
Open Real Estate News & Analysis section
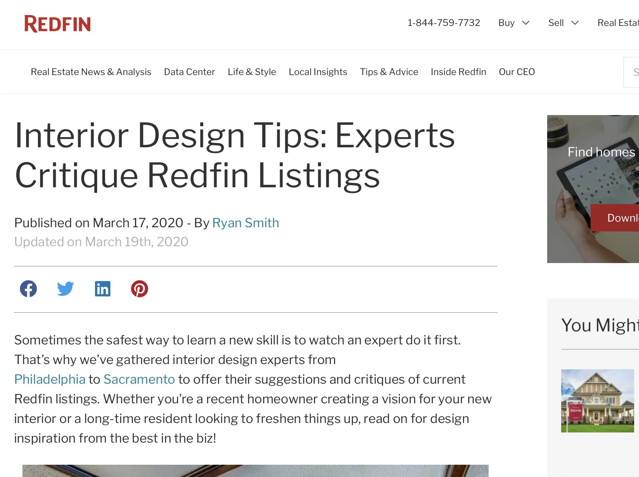[91, 72]
